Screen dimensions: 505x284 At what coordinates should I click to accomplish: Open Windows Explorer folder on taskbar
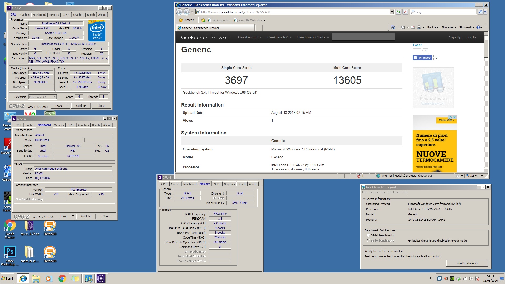[x=36, y=278]
